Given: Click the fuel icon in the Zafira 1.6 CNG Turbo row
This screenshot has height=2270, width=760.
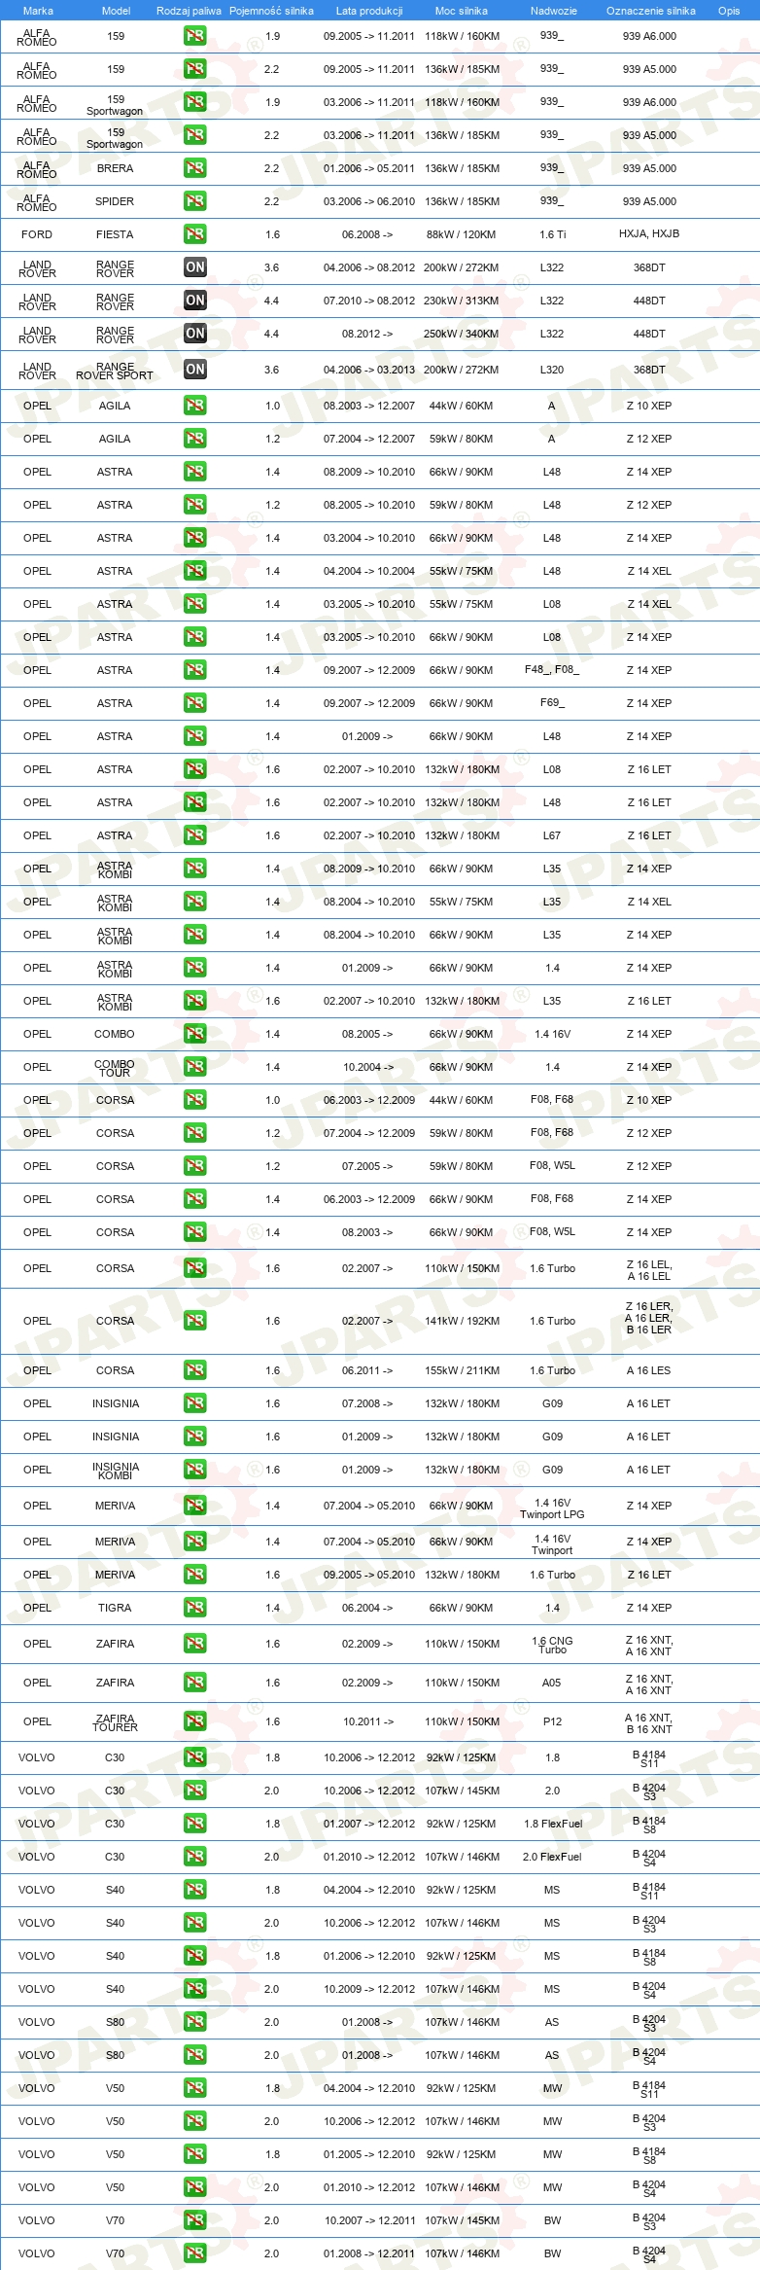Looking at the screenshot, I should click(194, 1644).
